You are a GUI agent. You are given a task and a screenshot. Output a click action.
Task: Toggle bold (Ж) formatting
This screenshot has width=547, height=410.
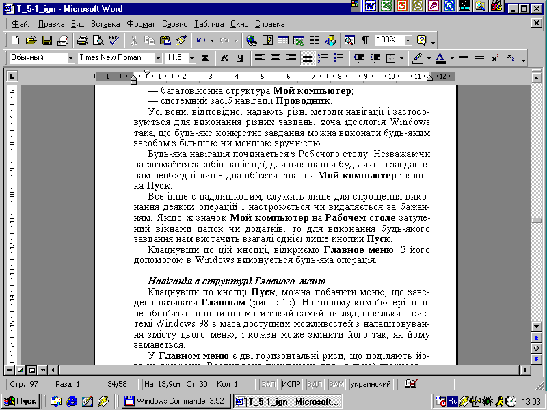coord(205,58)
